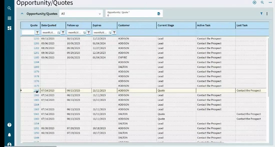Viewport: 275px width, 147px height.
Task: Click the Follow up filter funnel
Action: click(x=89, y=33)
